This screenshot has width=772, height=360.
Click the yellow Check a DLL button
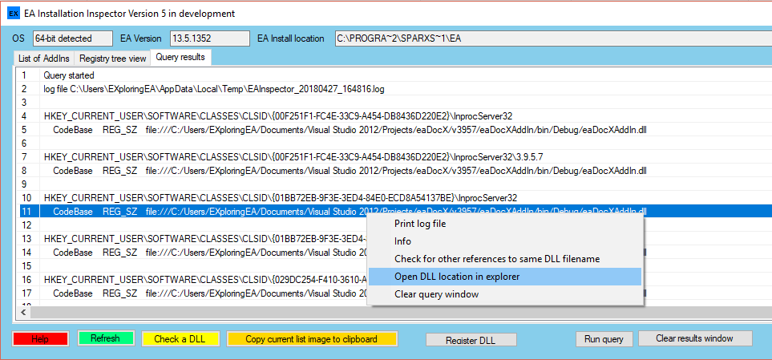[x=180, y=338]
